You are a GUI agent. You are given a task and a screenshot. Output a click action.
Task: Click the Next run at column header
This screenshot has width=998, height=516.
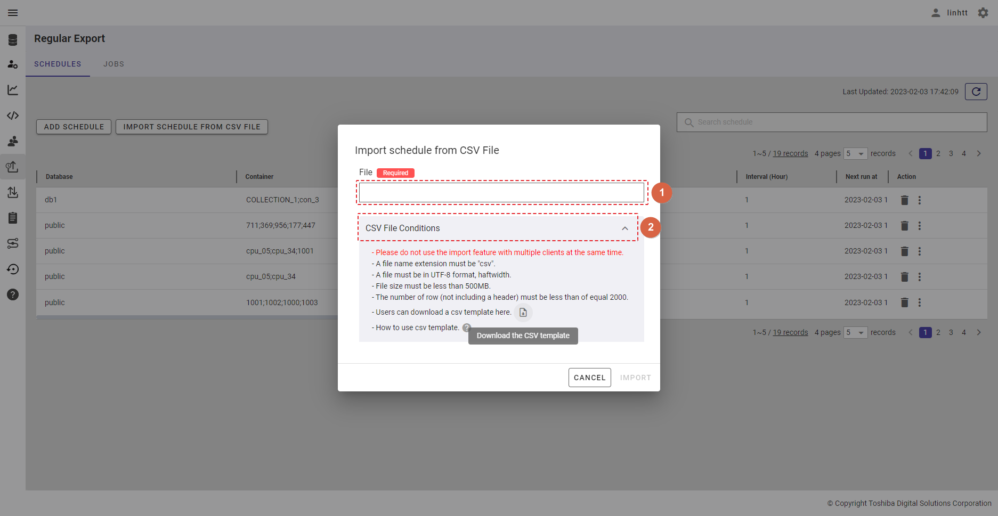click(861, 177)
